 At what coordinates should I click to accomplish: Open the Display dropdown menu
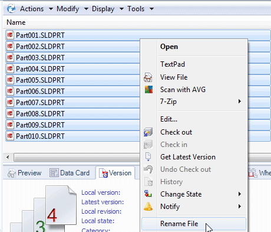(x=108, y=9)
